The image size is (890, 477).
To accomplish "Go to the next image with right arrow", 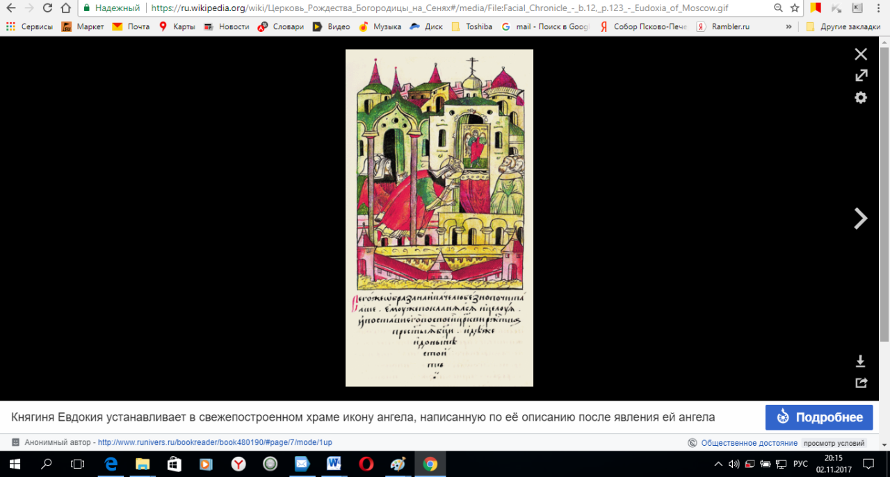I will (861, 219).
